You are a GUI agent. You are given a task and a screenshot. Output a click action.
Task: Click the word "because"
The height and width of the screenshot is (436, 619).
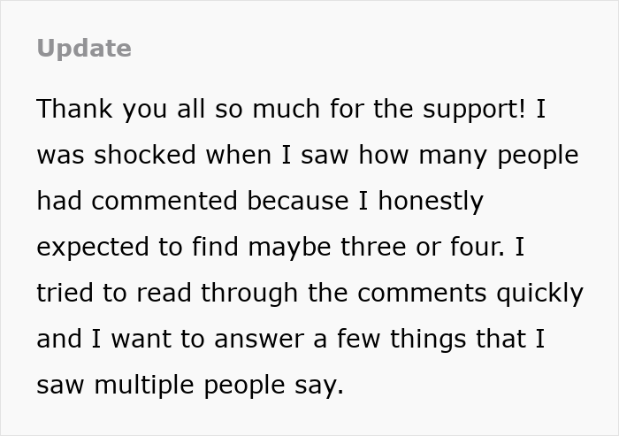pos(296,201)
